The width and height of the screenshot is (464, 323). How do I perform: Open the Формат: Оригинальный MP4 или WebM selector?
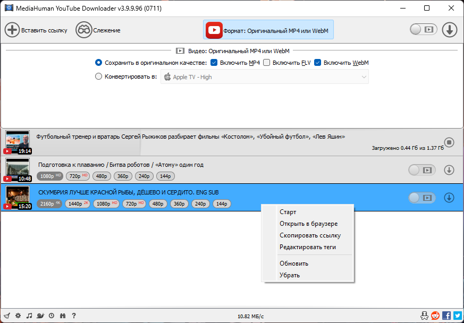coord(268,30)
